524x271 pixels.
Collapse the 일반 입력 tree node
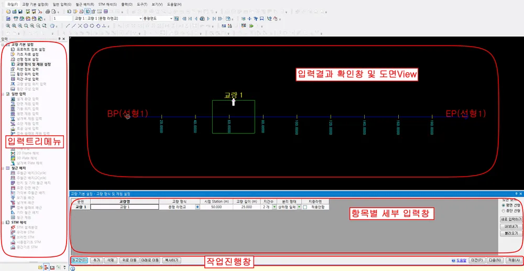click(x=3, y=94)
